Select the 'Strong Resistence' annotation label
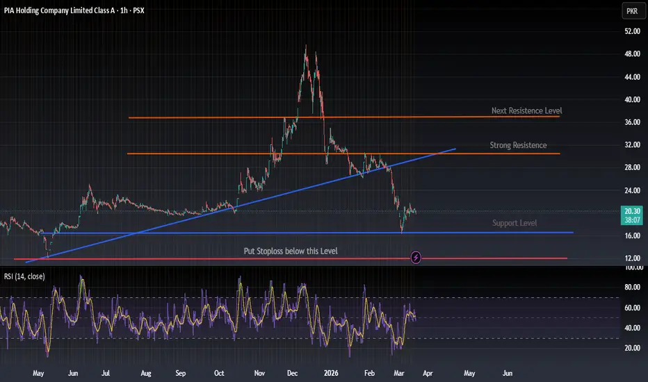 (x=518, y=145)
